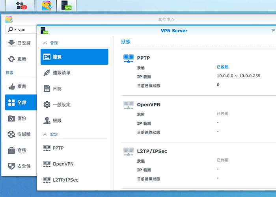Click the user lock icon next to 權限
Screen dimensions: 276x197
pos(47,121)
